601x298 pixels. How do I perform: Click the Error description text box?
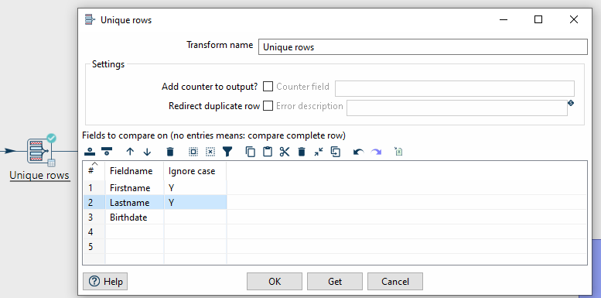(457, 108)
